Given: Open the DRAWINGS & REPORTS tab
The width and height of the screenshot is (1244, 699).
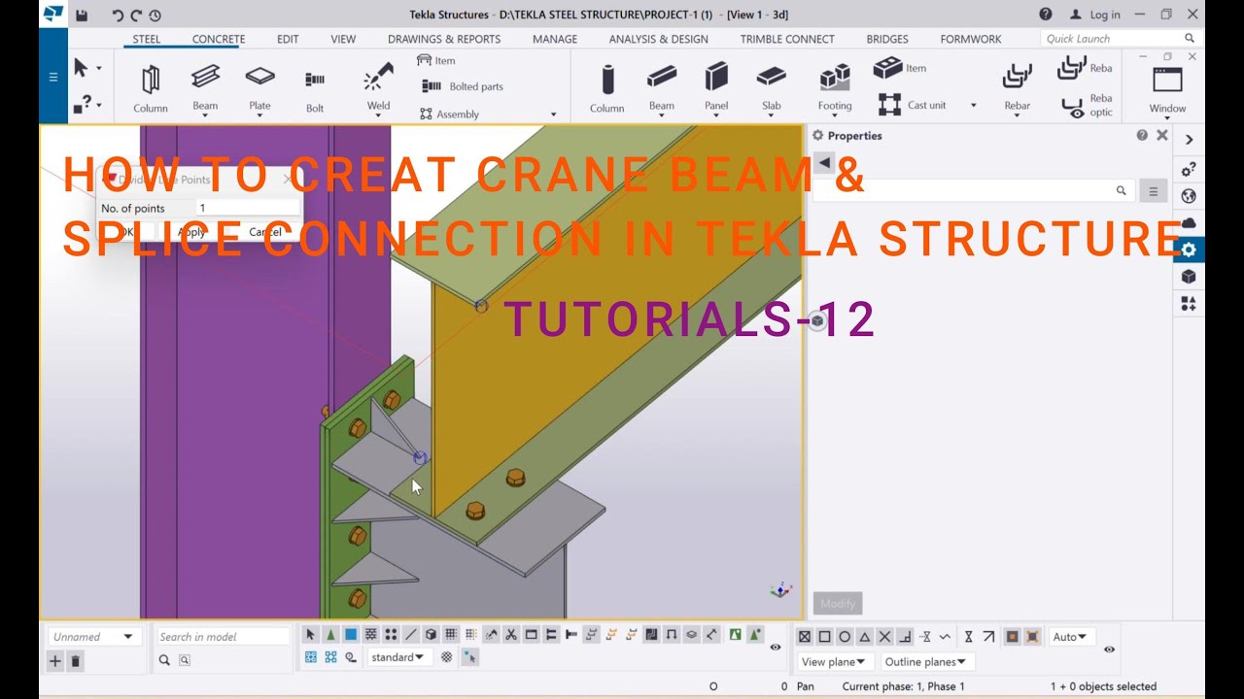Looking at the screenshot, I should (444, 39).
